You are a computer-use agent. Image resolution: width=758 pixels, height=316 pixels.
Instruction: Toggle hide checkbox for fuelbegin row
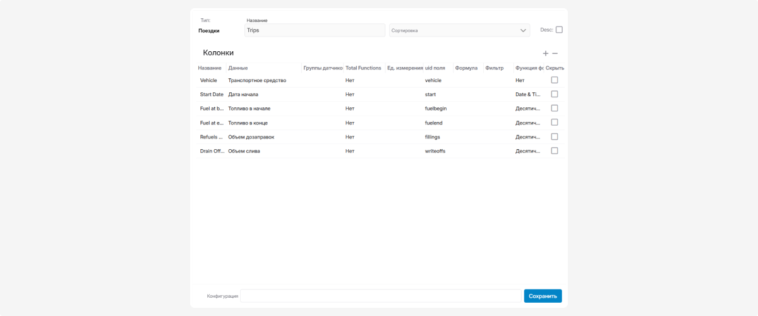pos(555,108)
